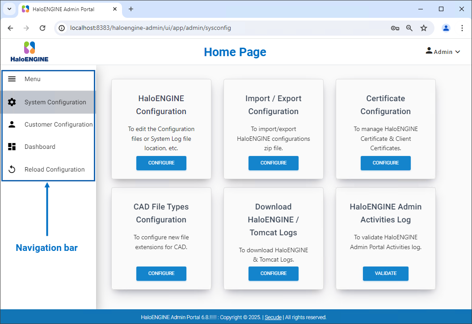Open Chrome three-dot menu

pos(462,28)
